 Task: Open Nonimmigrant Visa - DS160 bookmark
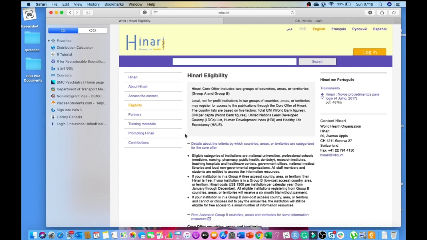tap(80, 96)
